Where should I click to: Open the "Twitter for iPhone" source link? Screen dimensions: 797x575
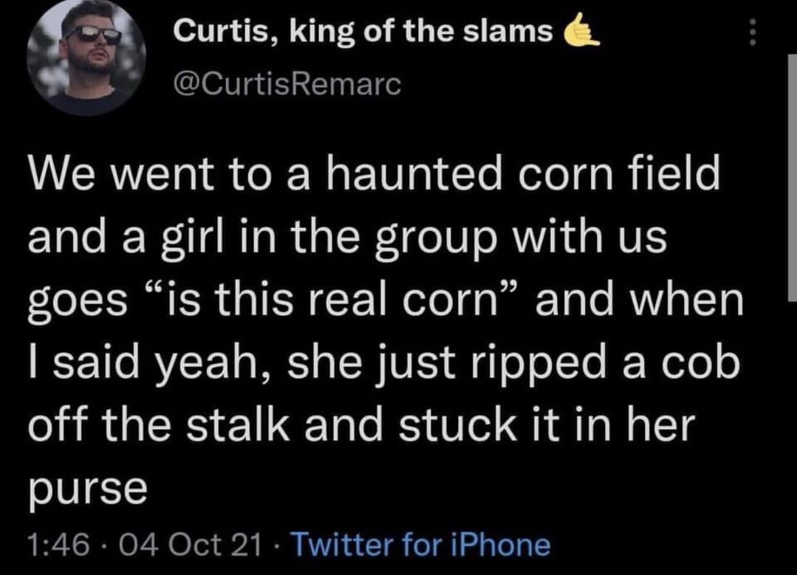(421, 545)
